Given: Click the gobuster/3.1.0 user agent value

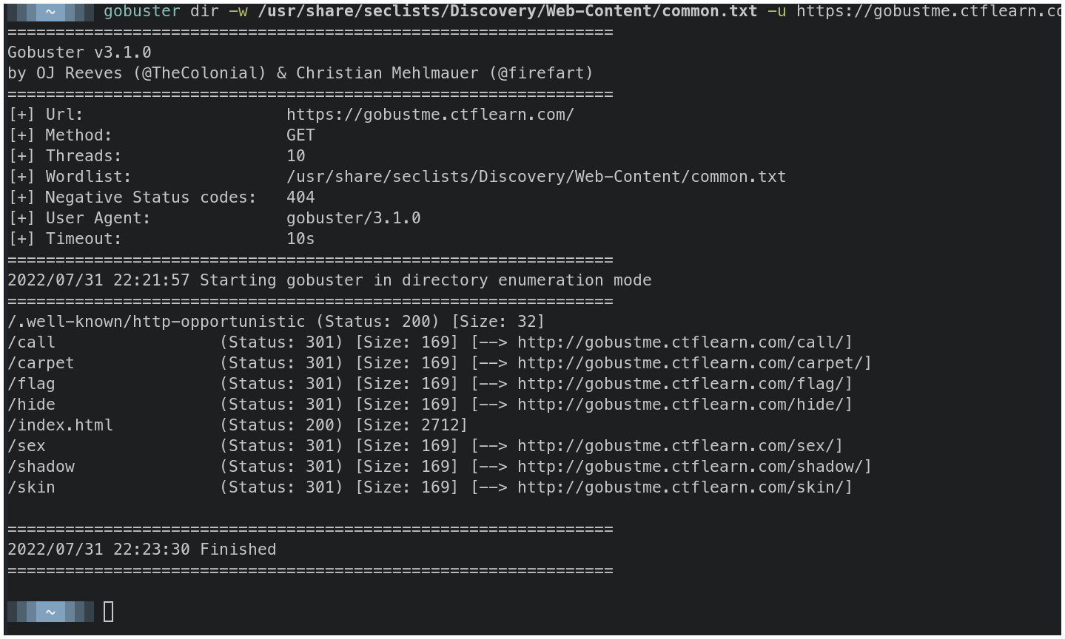Looking at the screenshot, I should [353, 218].
